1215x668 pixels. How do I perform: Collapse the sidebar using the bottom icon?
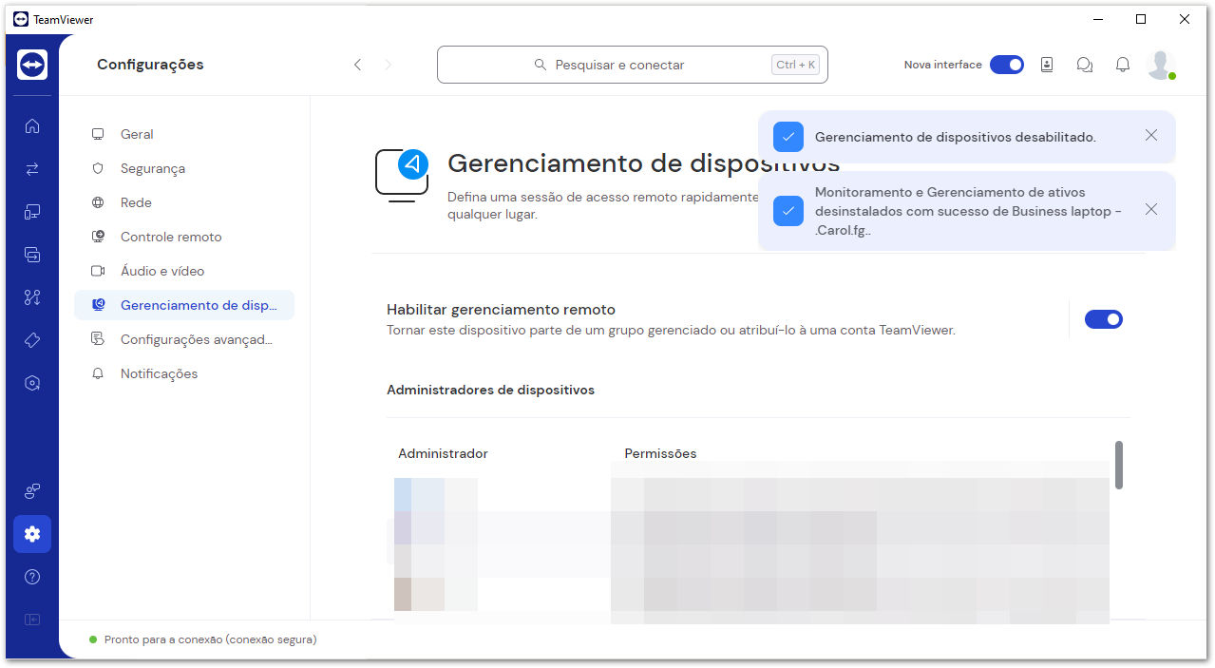31,619
